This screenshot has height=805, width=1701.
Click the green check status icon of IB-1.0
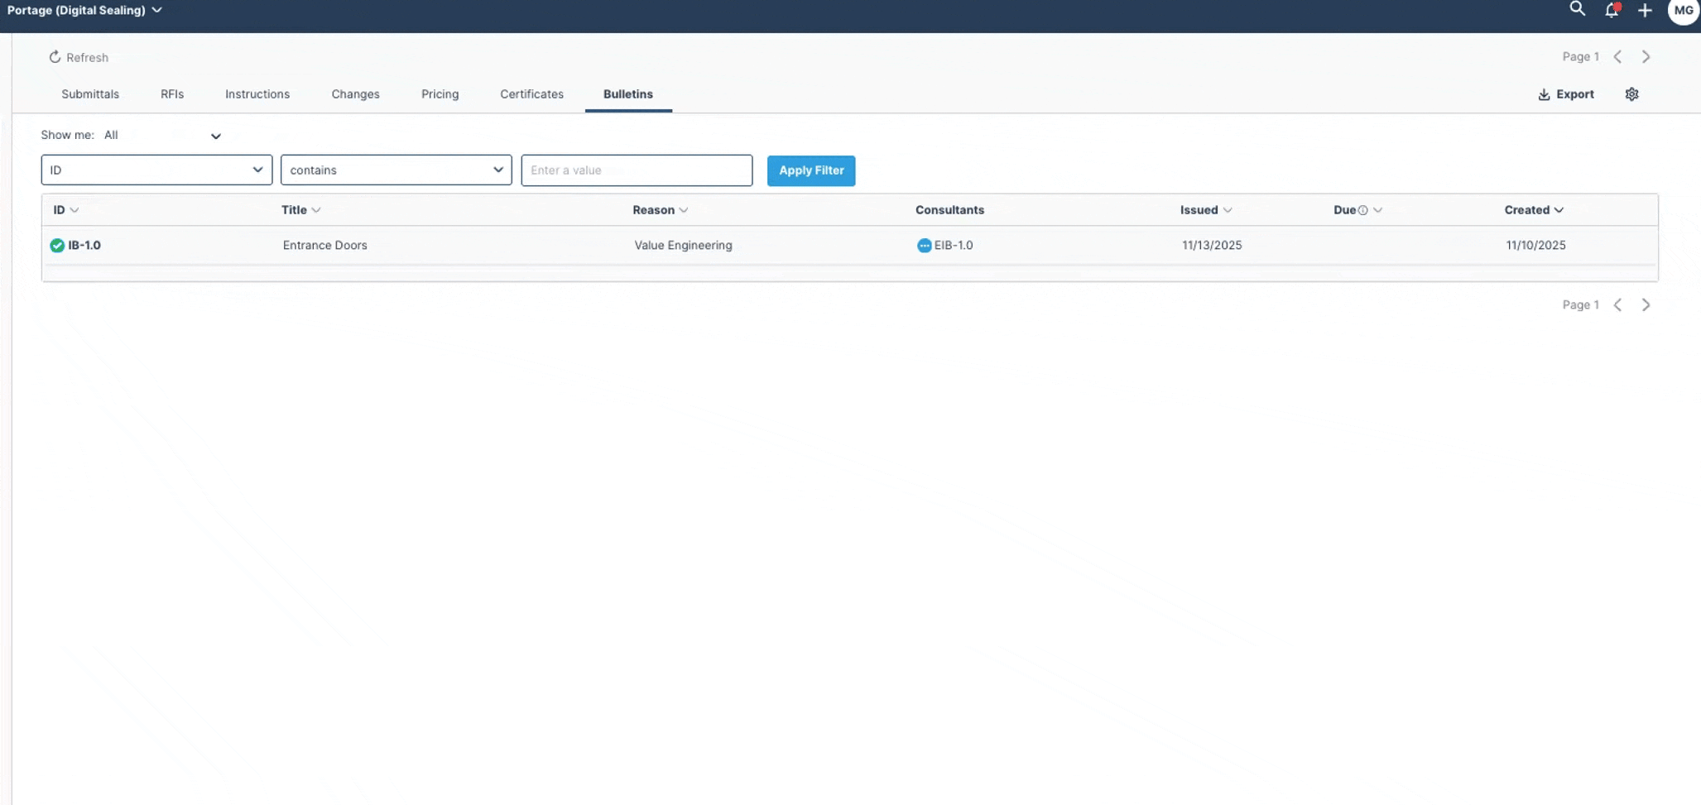(57, 245)
